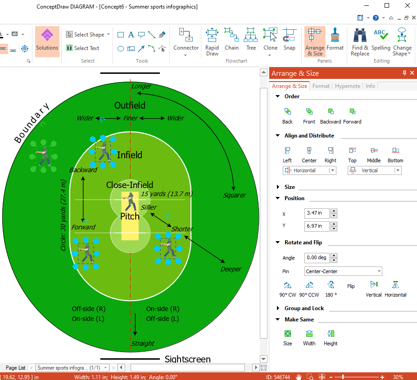Make selected shapes same Width
The height and width of the screenshot is (380, 417).
click(x=309, y=338)
